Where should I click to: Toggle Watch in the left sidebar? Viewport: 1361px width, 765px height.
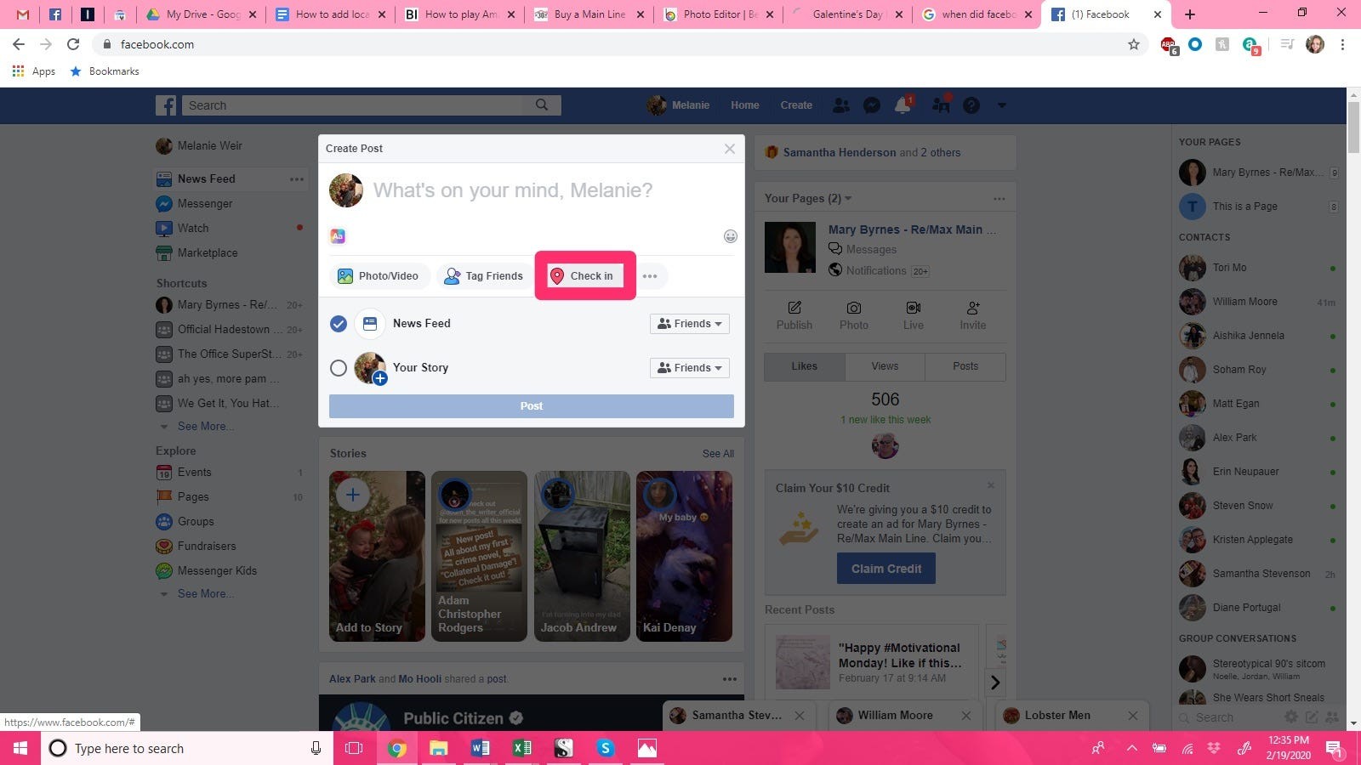191,228
